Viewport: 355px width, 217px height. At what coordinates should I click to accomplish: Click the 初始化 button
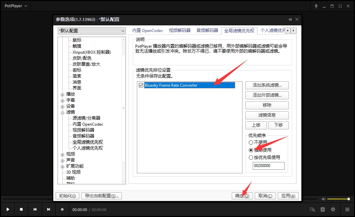(67, 196)
